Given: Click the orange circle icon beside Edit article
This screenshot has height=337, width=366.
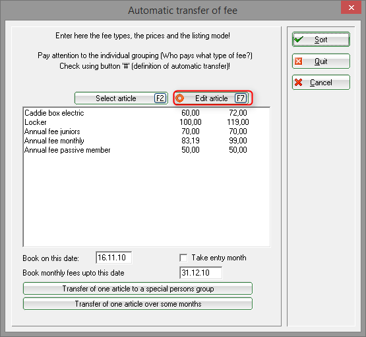Looking at the screenshot, I should point(179,98).
